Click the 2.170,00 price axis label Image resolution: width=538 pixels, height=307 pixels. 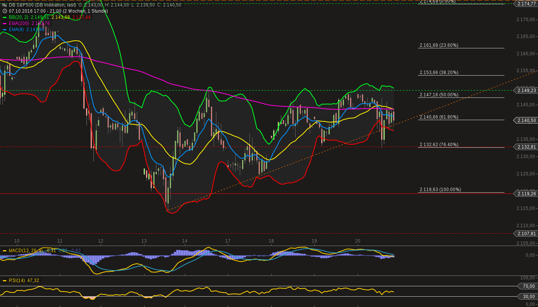526,19
